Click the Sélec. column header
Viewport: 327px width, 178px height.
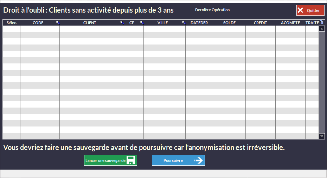[12, 23]
